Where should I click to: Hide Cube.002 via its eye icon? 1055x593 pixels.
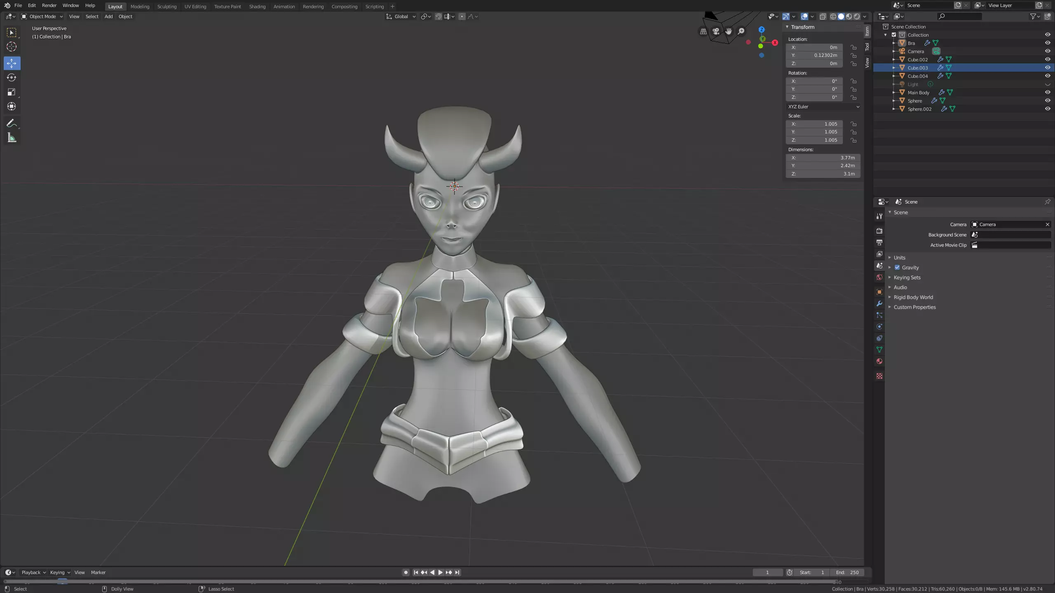point(1047,59)
